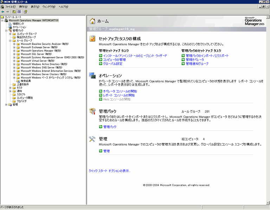Select Microsoft Systems Management Server 2003 group

coord(52,57)
